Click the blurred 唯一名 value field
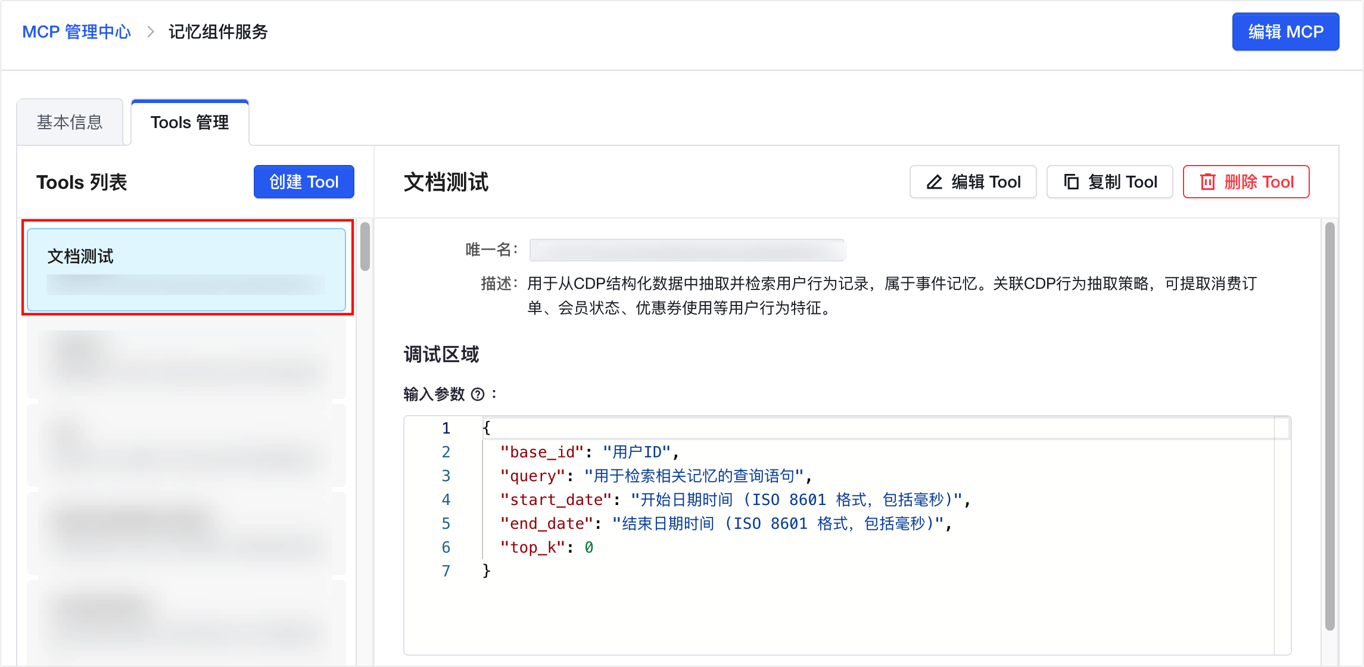This screenshot has width=1364, height=667. tap(687, 250)
